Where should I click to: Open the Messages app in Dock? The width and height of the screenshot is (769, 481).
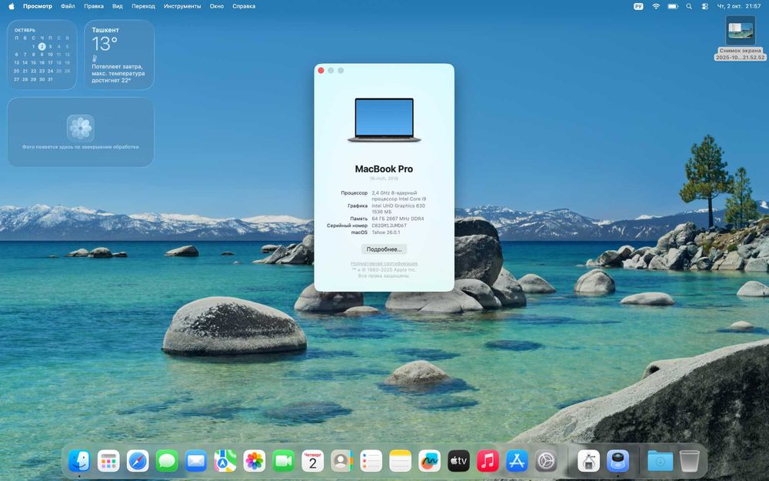coord(167,461)
